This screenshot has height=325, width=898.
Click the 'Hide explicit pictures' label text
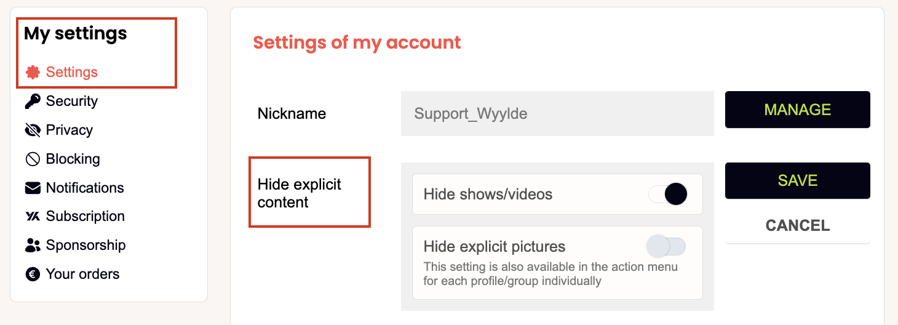tap(495, 247)
